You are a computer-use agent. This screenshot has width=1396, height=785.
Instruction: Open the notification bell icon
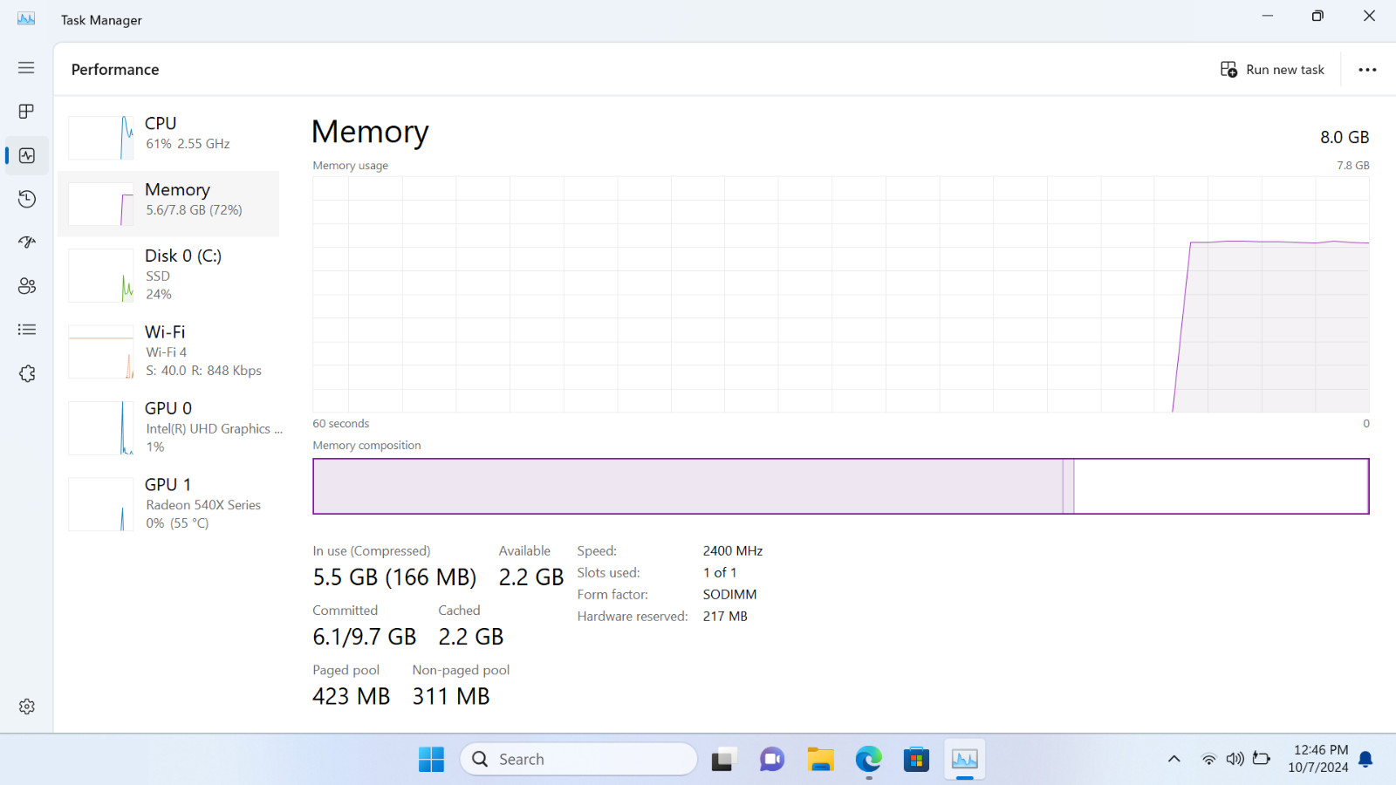click(1366, 759)
